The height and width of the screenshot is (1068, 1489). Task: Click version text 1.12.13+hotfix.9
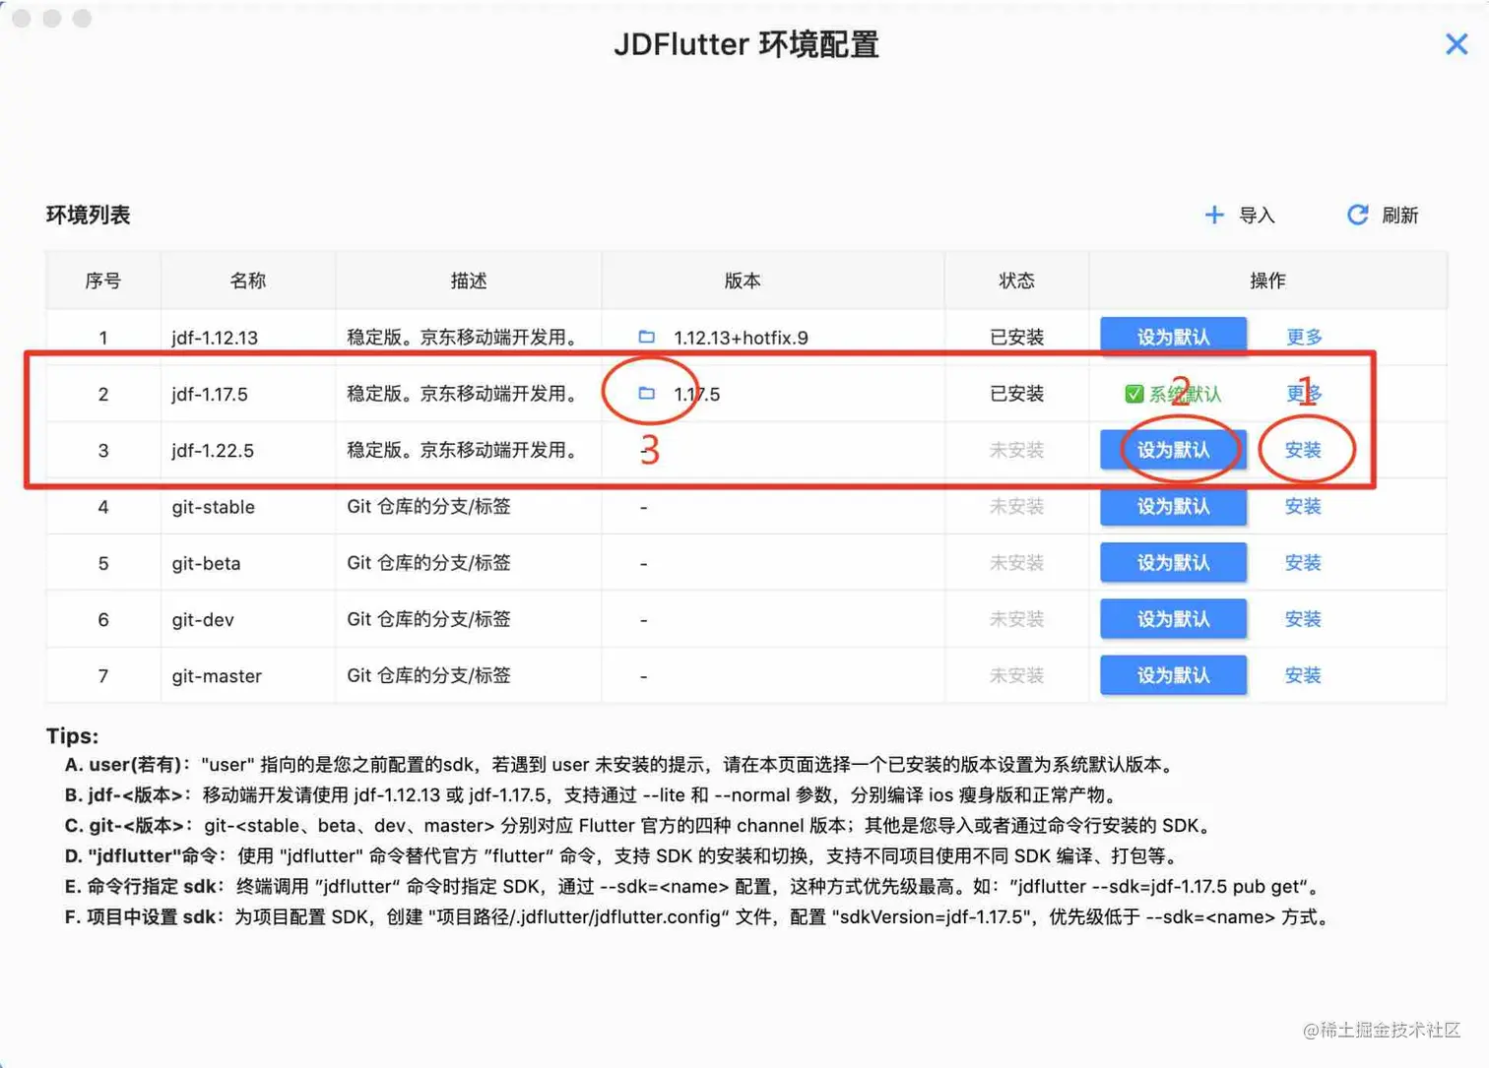click(x=741, y=338)
